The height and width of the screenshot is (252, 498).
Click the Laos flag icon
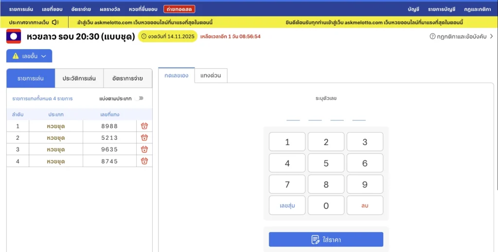click(x=14, y=36)
